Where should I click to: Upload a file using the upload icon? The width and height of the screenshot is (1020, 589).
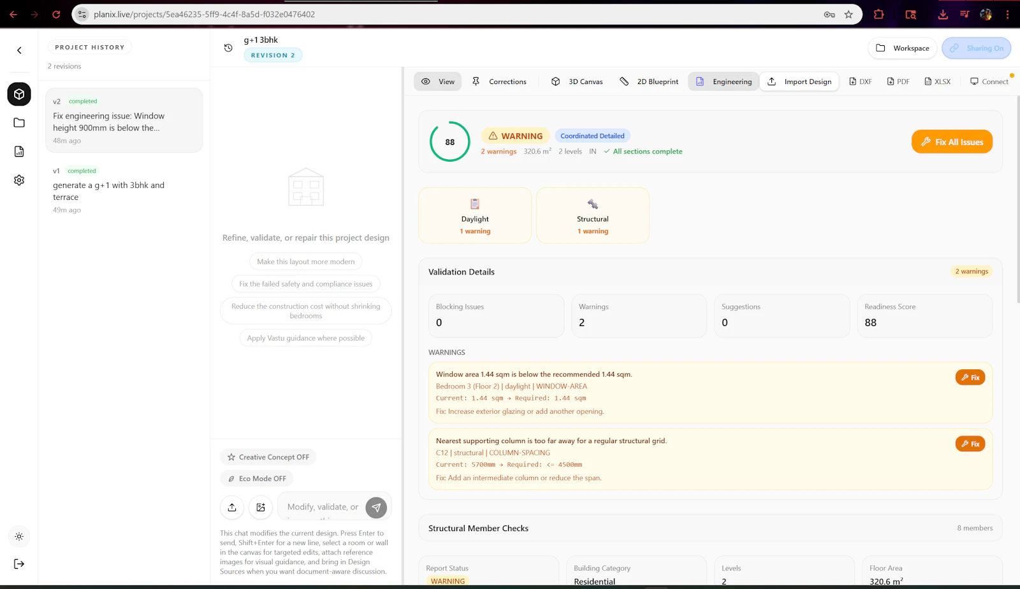(231, 507)
